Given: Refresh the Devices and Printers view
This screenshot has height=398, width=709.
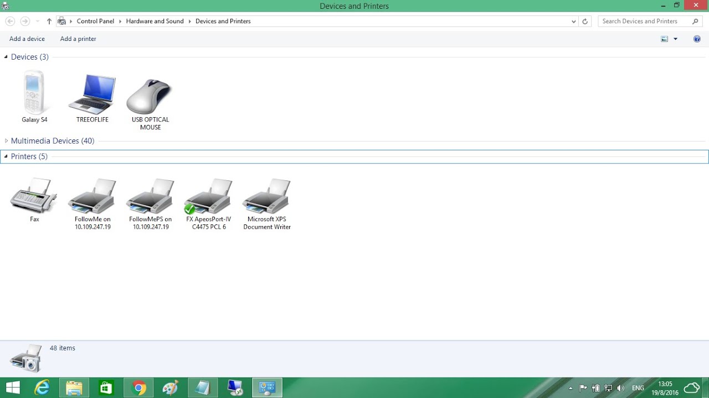Looking at the screenshot, I should (x=585, y=21).
